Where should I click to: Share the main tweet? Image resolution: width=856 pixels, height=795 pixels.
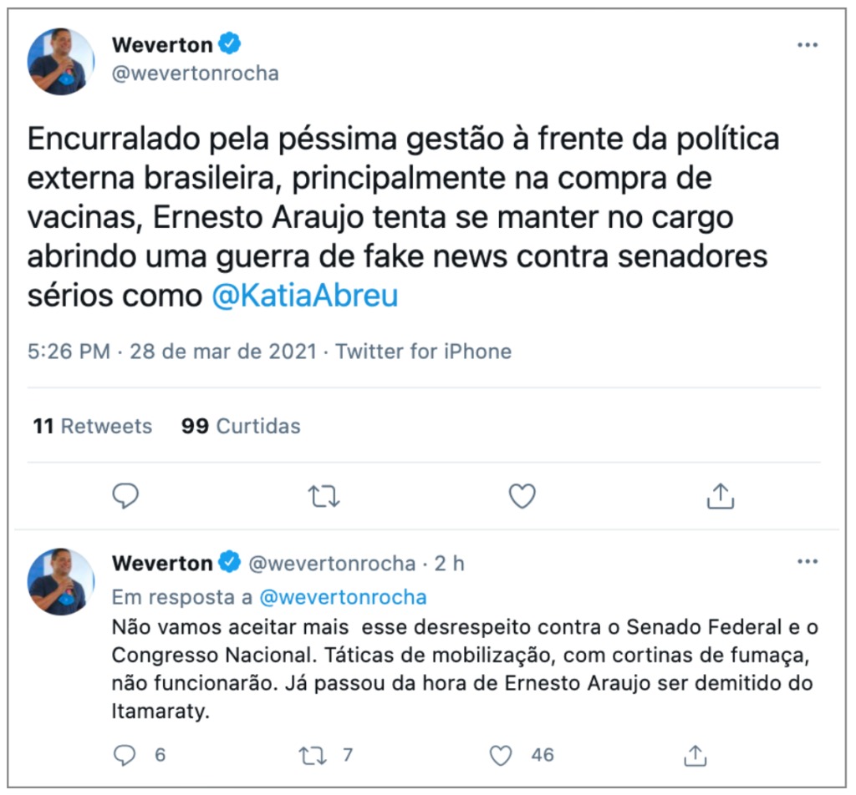pos(720,497)
